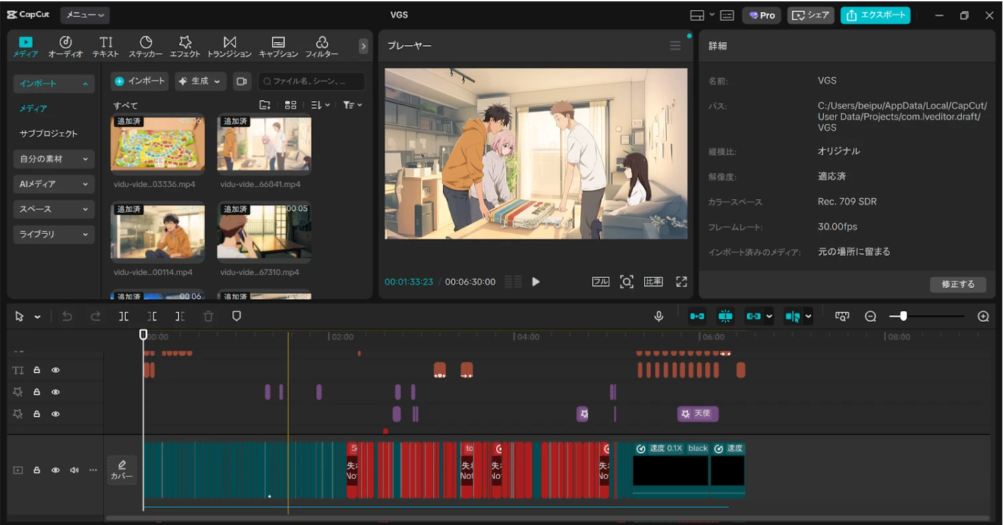Expand the スペース section
Screen dimensions: 1003x525
click(54, 209)
